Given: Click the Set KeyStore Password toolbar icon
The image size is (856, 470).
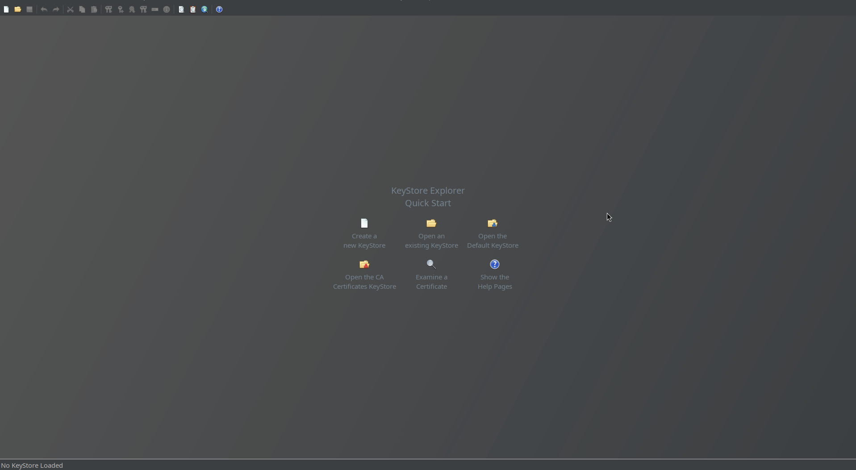Looking at the screenshot, I should 155,9.
